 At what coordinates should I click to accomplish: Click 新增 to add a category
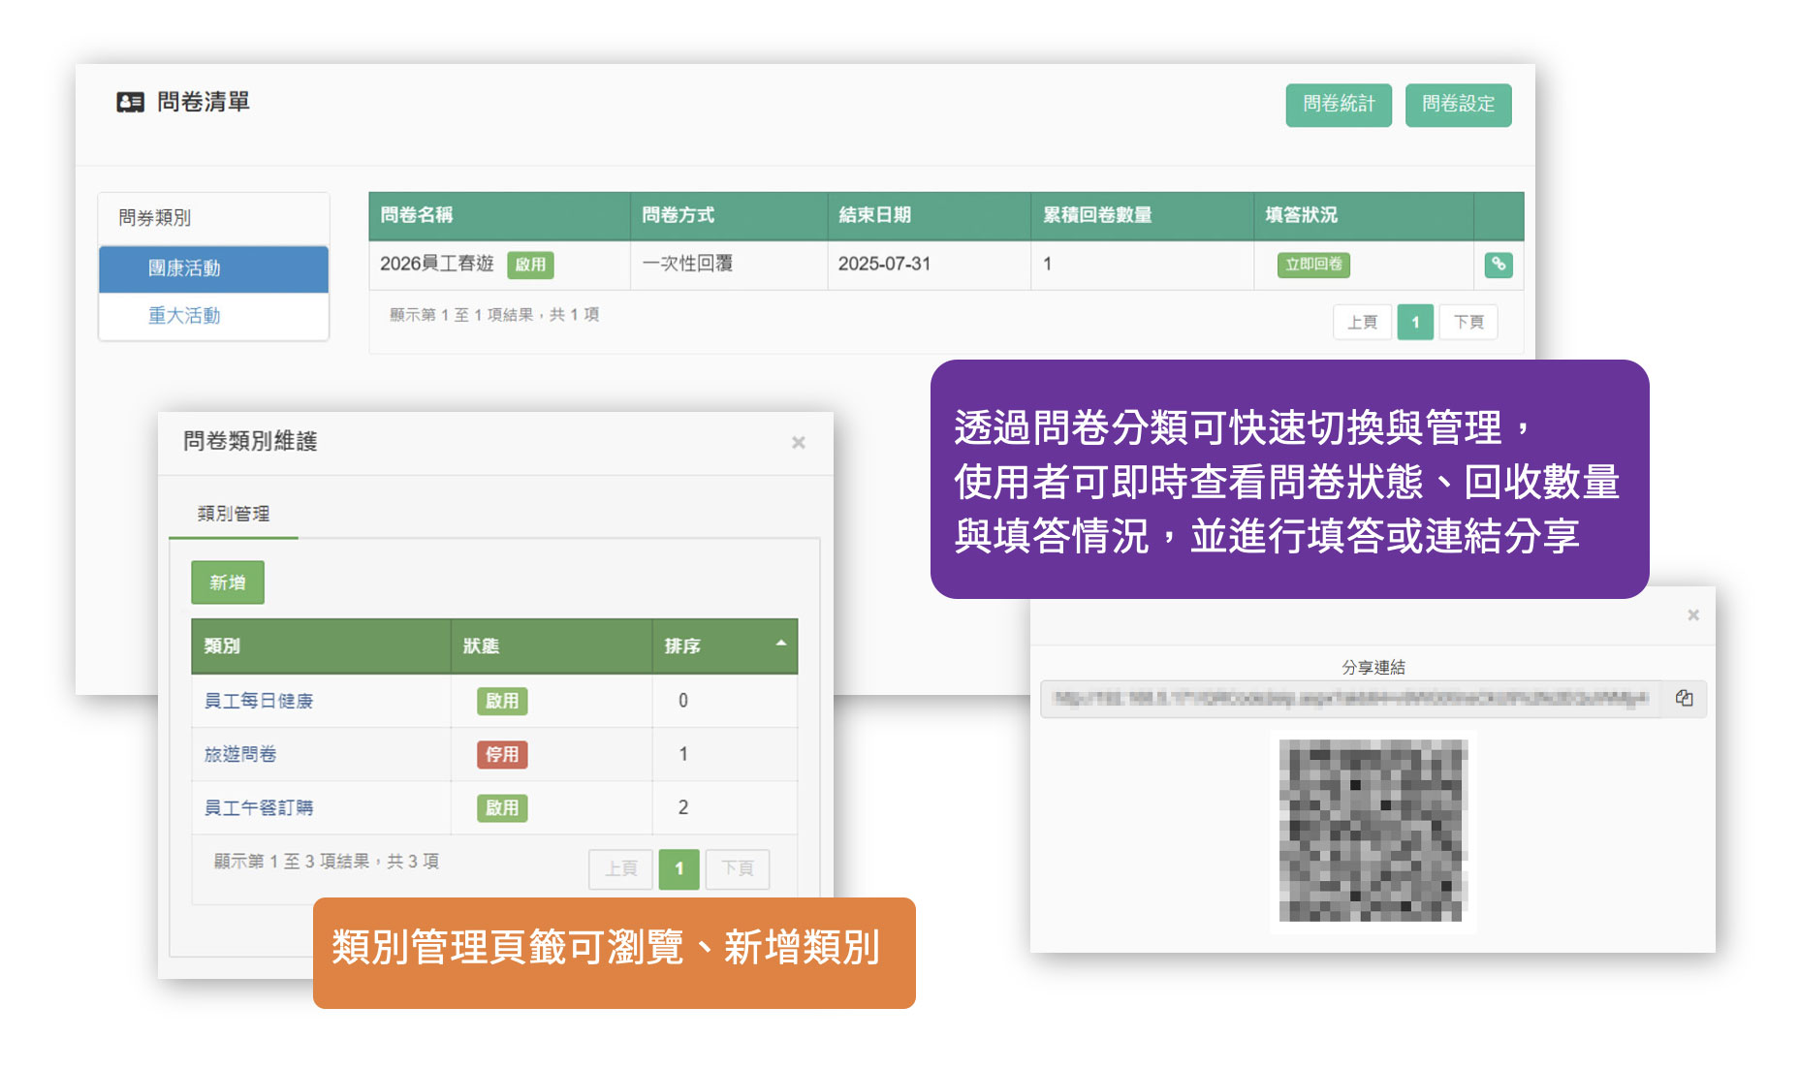point(228,582)
